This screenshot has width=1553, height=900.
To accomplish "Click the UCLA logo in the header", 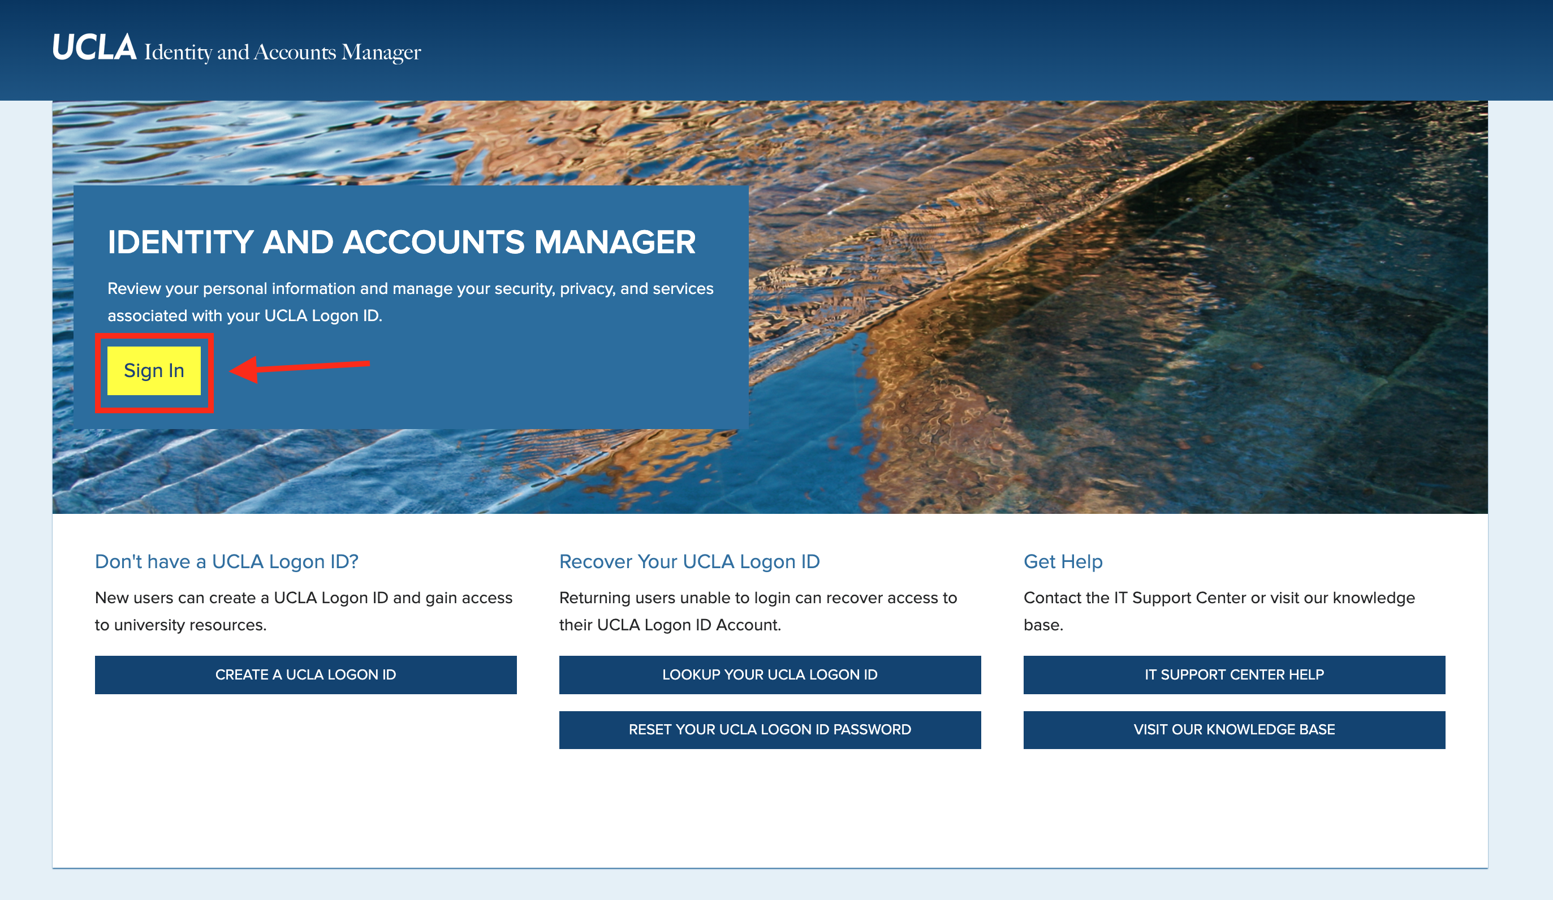I will (x=94, y=48).
